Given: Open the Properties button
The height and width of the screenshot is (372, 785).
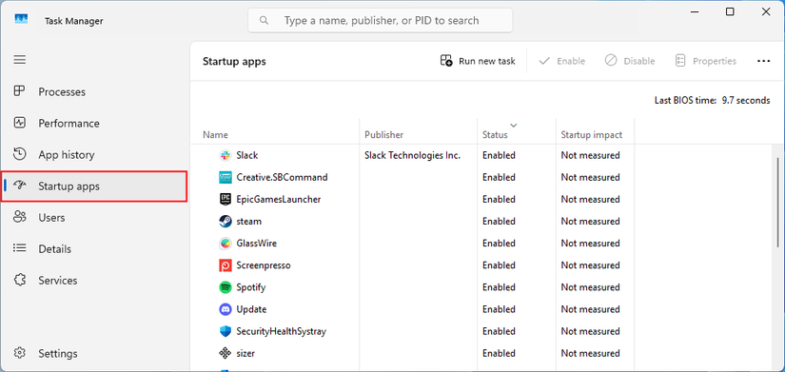Looking at the screenshot, I should click(706, 61).
